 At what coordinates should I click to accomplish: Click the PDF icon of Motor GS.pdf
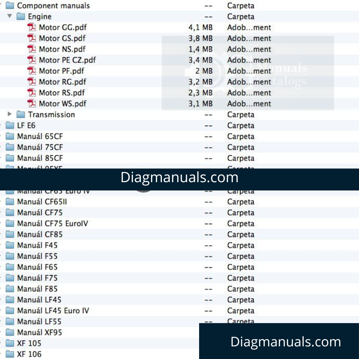tap(32, 38)
